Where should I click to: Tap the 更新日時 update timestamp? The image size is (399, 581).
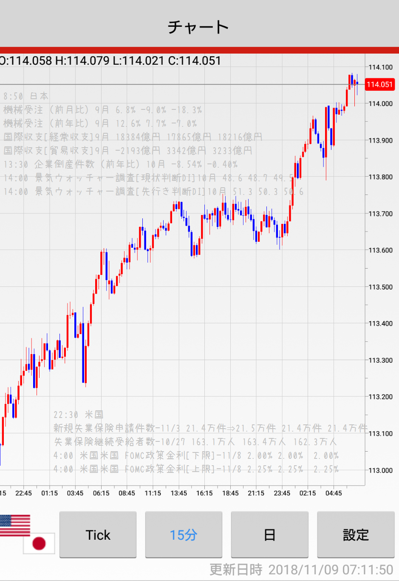tap(301, 570)
